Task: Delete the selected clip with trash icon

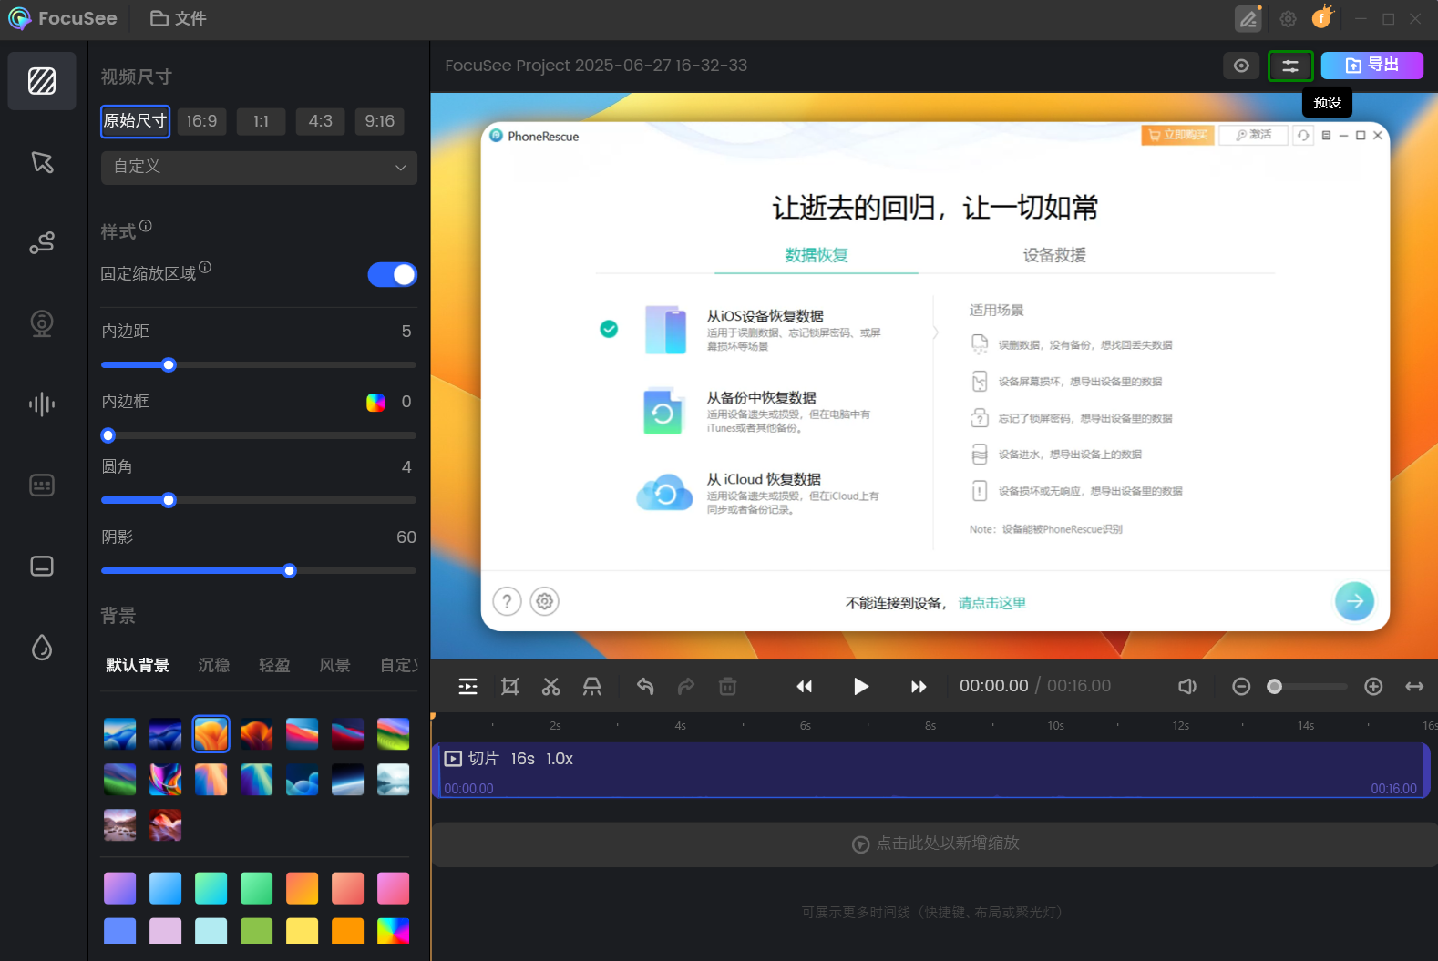Action: (x=727, y=686)
